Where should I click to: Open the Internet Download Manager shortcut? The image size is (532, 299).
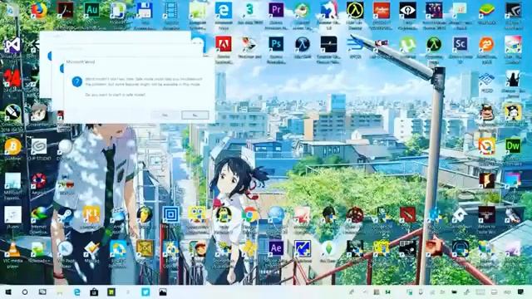(39, 215)
